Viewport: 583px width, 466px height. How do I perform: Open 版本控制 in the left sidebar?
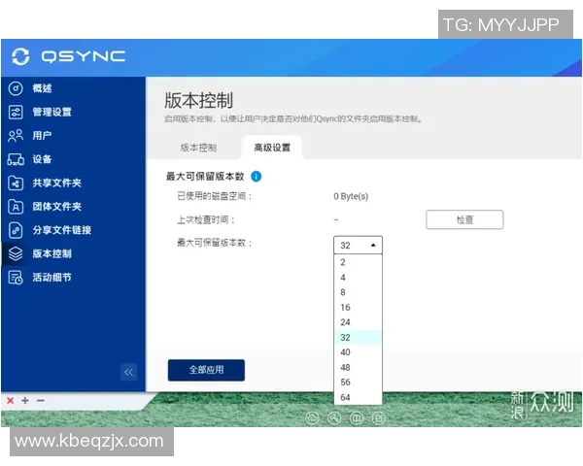[x=51, y=254]
